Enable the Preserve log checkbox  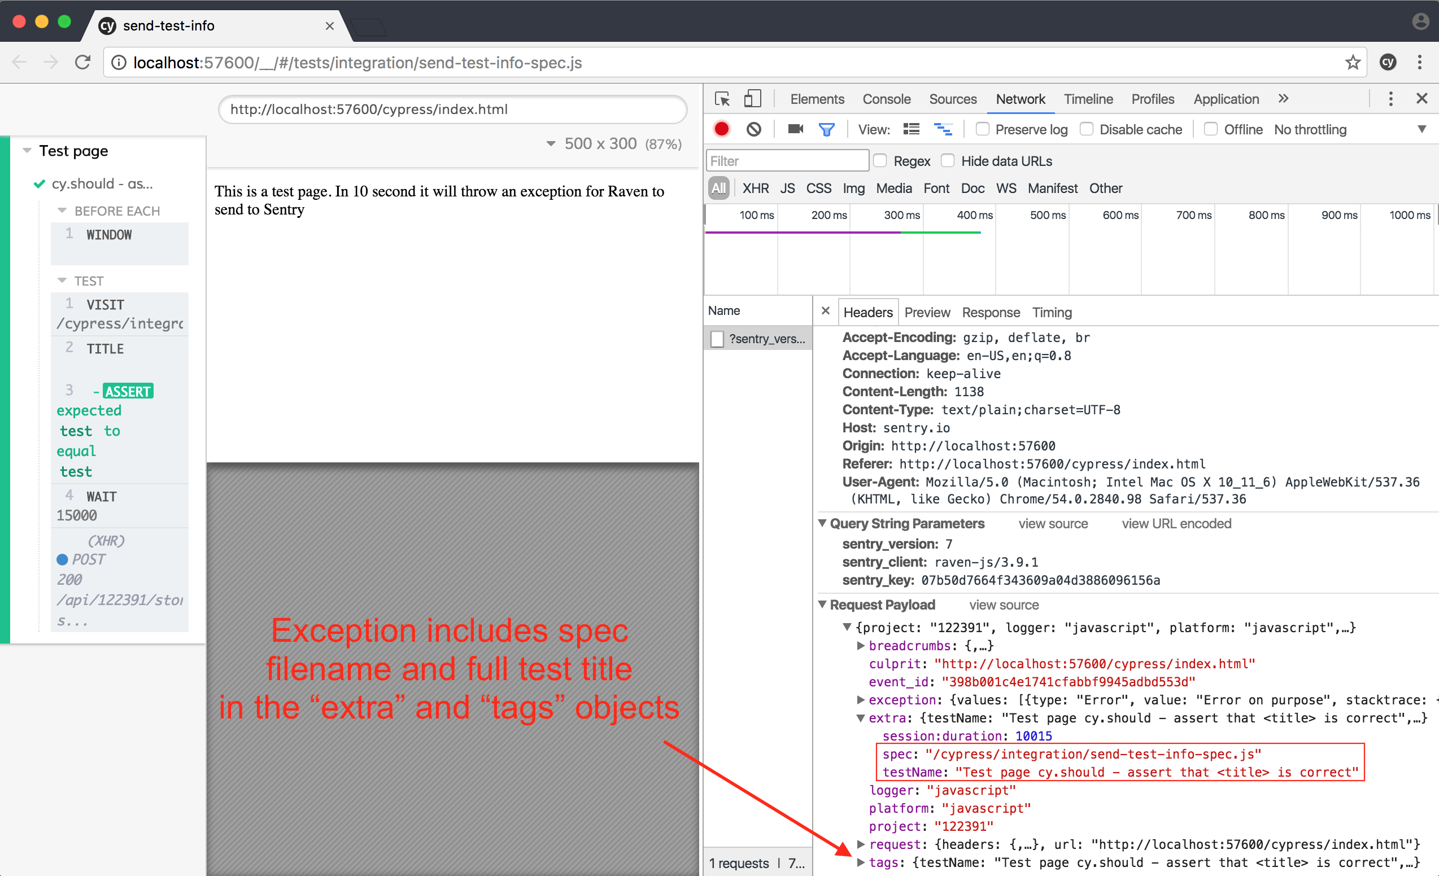pyautogui.click(x=983, y=129)
